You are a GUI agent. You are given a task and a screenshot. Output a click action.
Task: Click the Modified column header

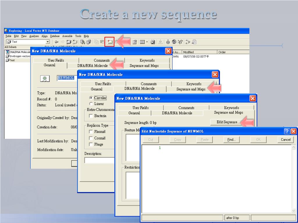199,52
